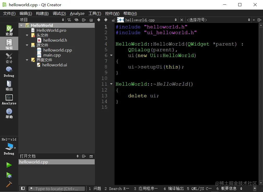Open Help (帮助) mode in sidebar
The image size is (263, 192).
(x=9, y=113)
